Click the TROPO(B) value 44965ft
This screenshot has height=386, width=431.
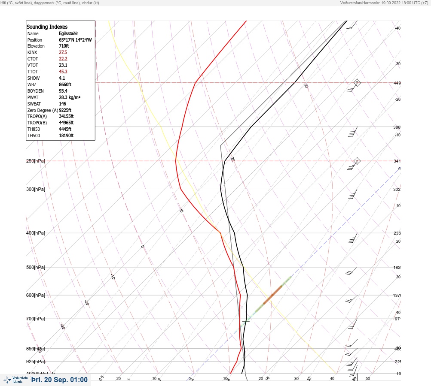pos(66,123)
